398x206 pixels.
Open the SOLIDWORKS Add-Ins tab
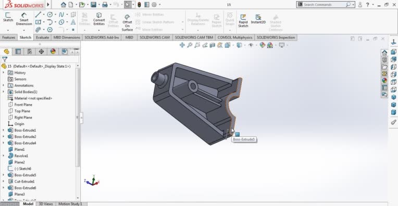(x=102, y=37)
